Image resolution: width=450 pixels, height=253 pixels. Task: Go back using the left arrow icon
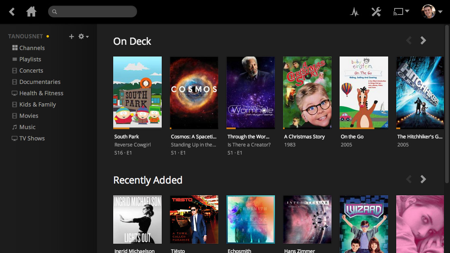click(x=12, y=12)
